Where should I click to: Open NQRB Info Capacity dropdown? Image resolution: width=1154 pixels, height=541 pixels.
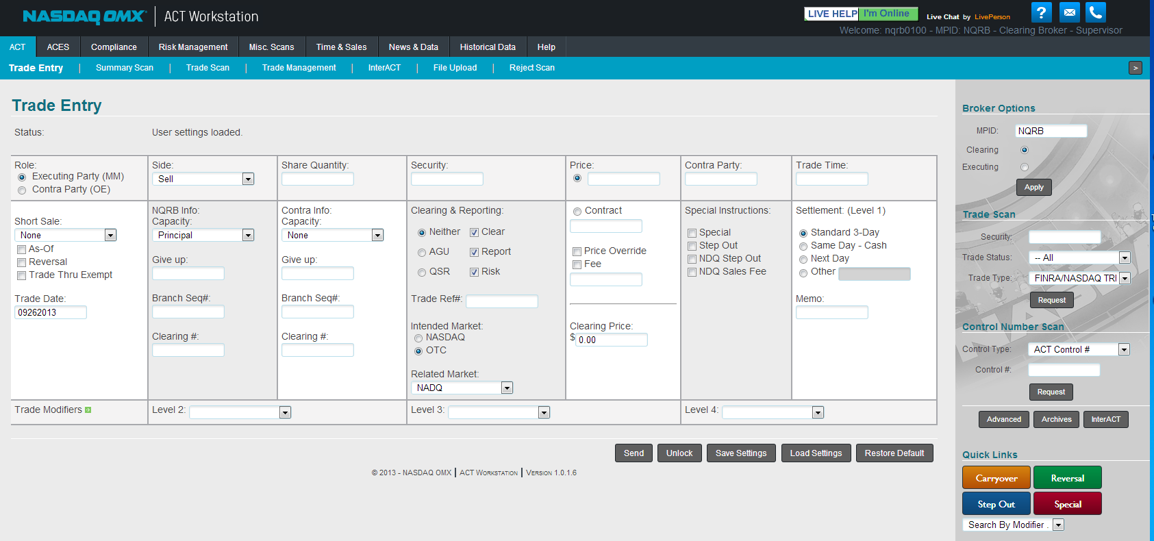(x=203, y=235)
